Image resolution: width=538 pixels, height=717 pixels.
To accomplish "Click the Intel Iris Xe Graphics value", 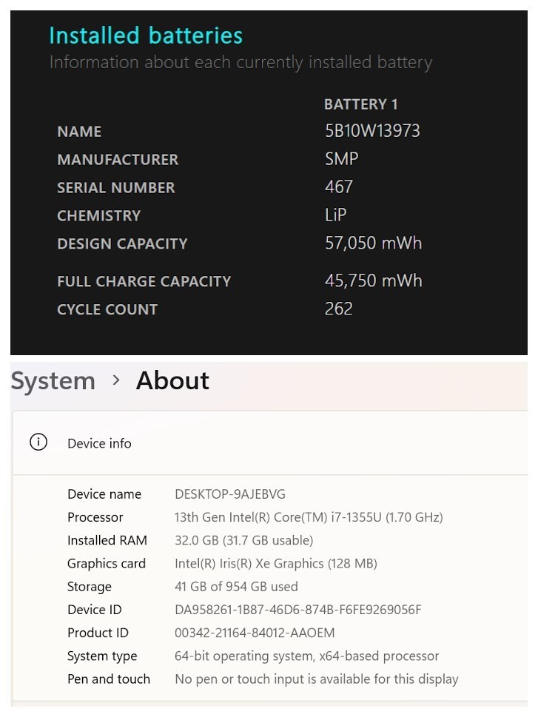I will point(276,563).
